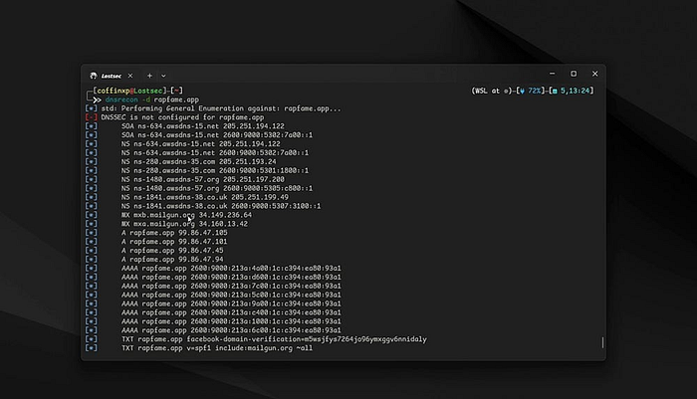Click MX mxb.mailgun.org record
The image size is (697, 399).
(186, 215)
